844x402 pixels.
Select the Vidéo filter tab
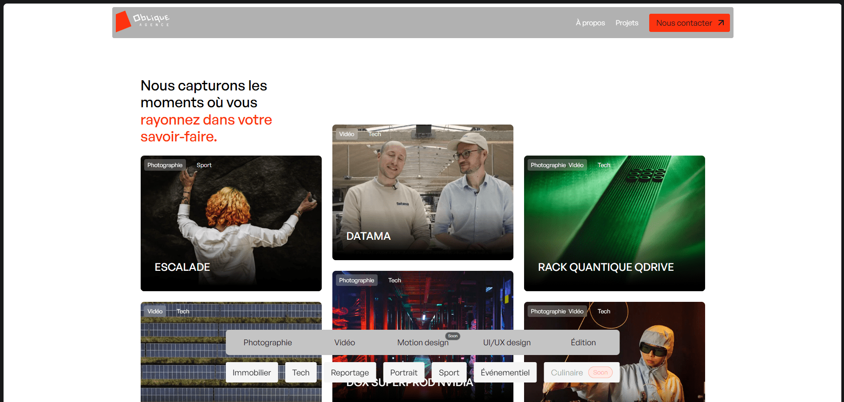click(345, 343)
